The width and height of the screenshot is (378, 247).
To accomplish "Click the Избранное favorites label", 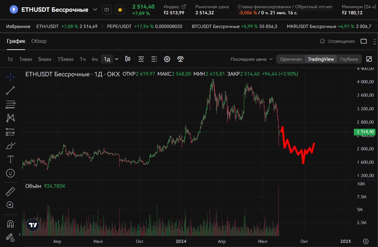I will pos(18,26).
